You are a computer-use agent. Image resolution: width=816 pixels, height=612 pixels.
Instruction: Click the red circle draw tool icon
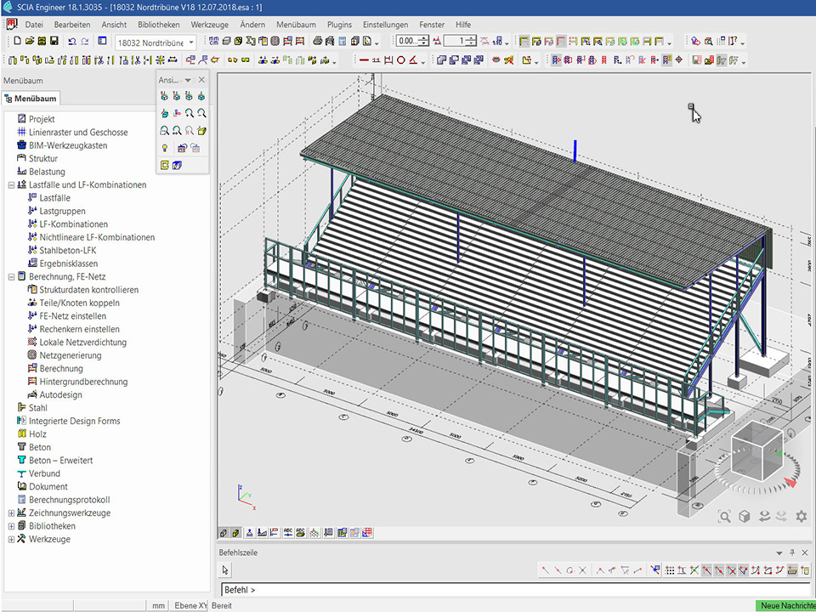click(x=400, y=60)
